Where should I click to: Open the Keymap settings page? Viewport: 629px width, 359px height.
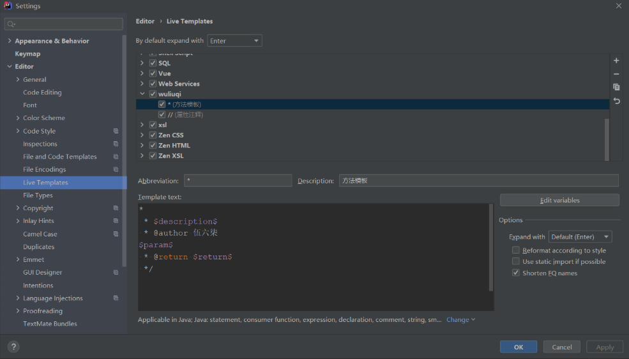(27, 54)
